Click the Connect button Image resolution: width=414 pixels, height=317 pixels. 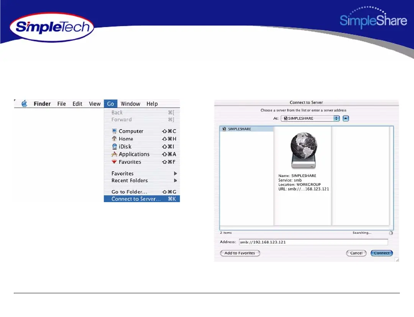pos(381,253)
